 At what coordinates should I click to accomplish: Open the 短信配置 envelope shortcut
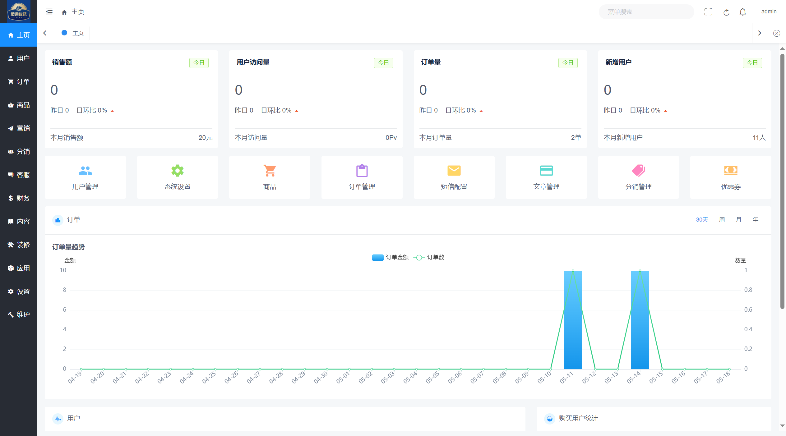pyautogui.click(x=454, y=177)
